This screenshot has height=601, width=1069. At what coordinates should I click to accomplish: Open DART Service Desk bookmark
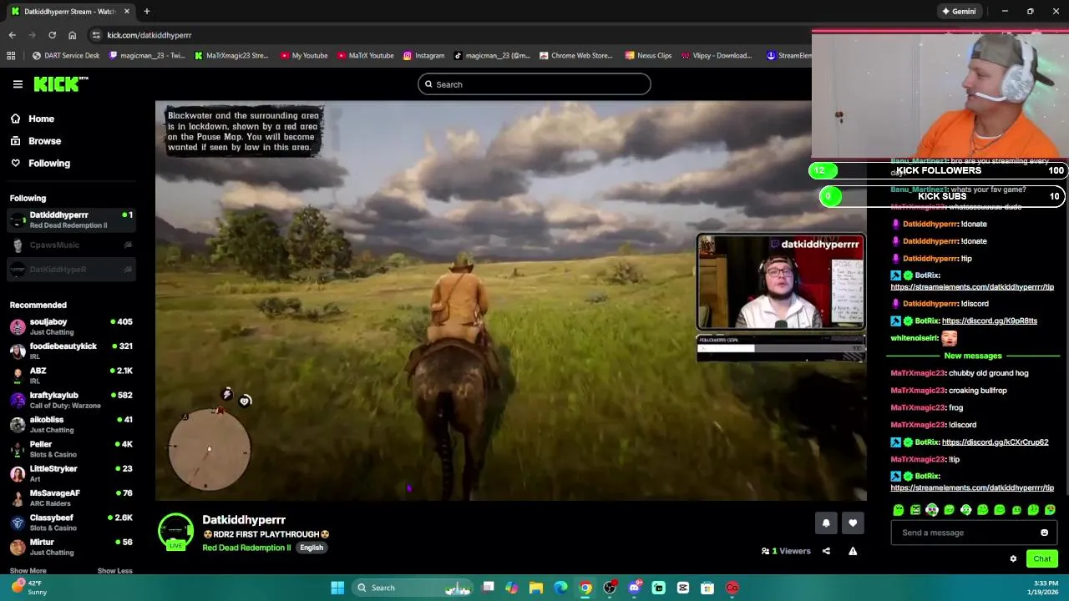coord(66,56)
